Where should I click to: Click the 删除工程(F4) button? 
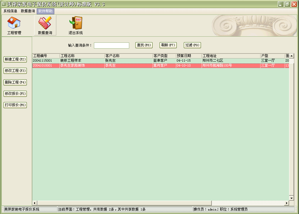(x=15, y=82)
